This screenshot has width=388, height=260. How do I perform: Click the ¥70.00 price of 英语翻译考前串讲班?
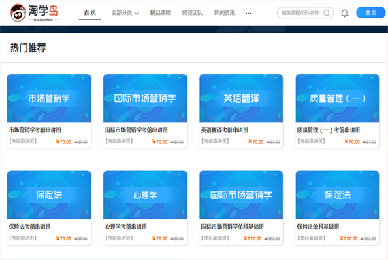click(256, 142)
